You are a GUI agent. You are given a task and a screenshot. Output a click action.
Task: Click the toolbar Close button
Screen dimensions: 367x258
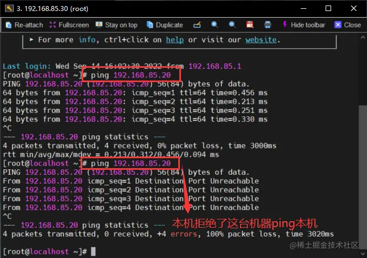coord(348,25)
